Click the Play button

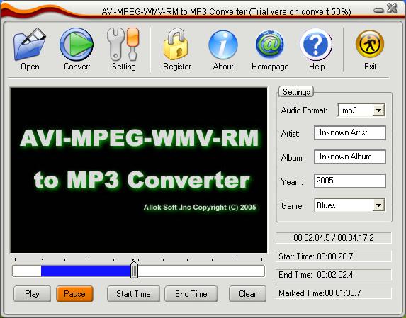point(32,294)
